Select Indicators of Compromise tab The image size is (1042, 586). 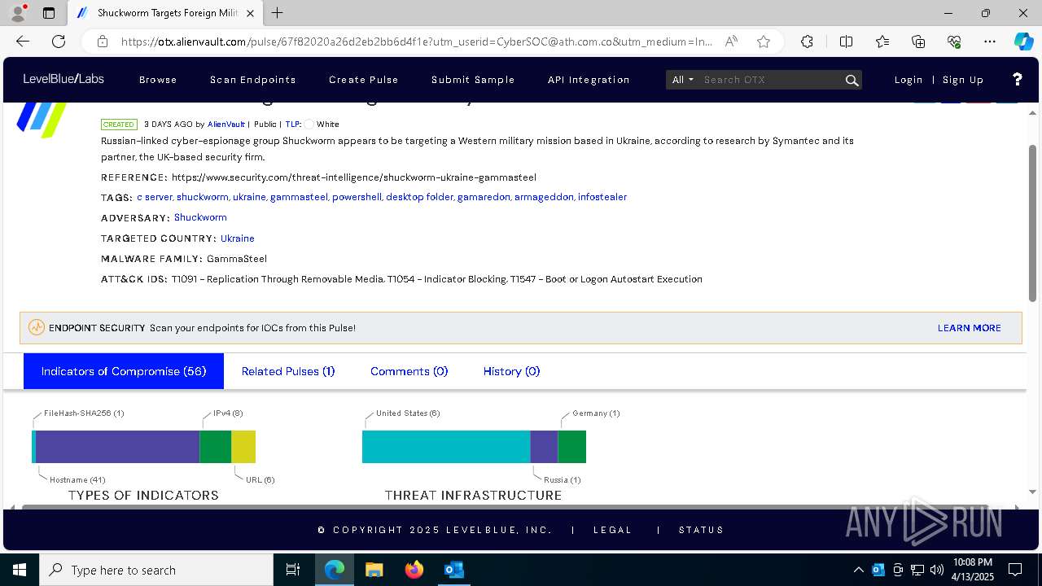(124, 371)
